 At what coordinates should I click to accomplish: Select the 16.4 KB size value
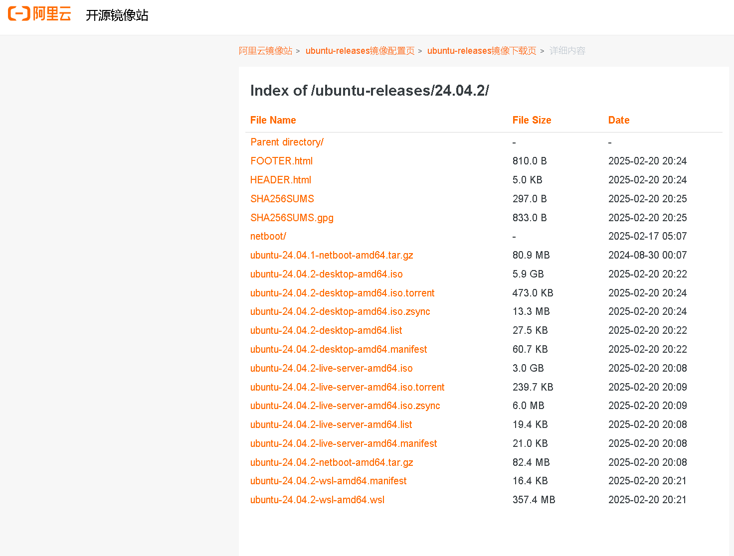(x=530, y=481)
